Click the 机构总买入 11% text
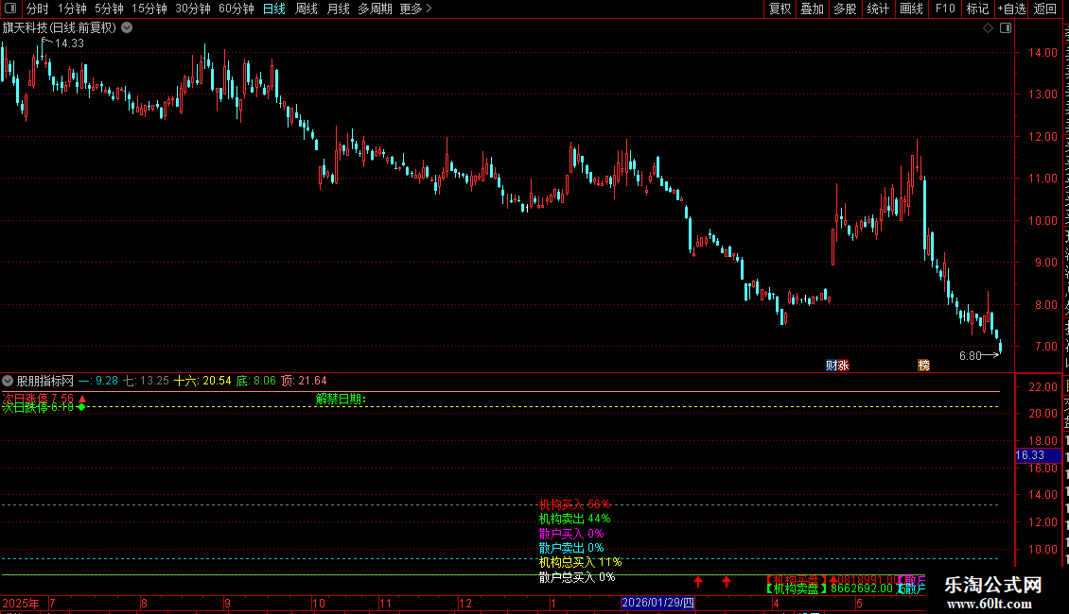The height and width of the screenshot is (614, 1069). point(580,562)
